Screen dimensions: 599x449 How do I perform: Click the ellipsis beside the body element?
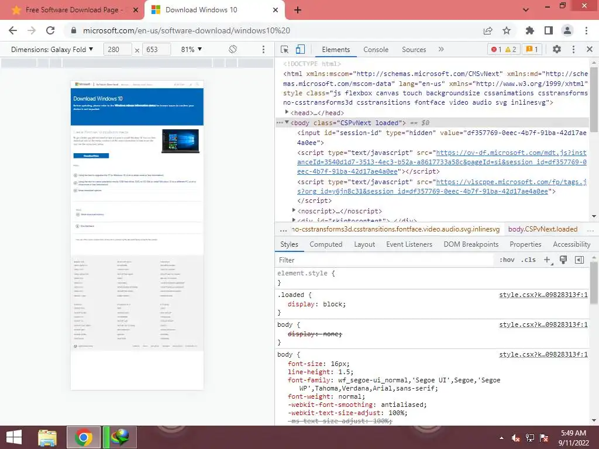click(280, 123)
